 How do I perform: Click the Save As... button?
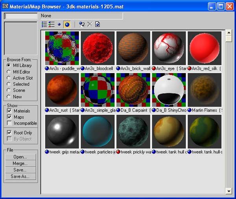click(x=20, y=176)
